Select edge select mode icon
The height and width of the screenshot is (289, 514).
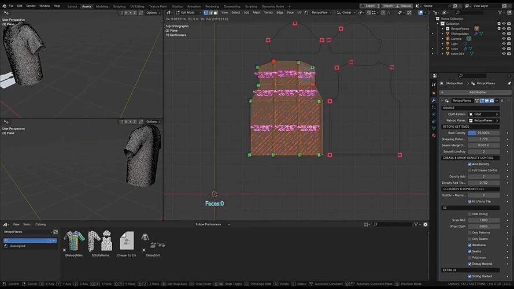coord(210,13)
